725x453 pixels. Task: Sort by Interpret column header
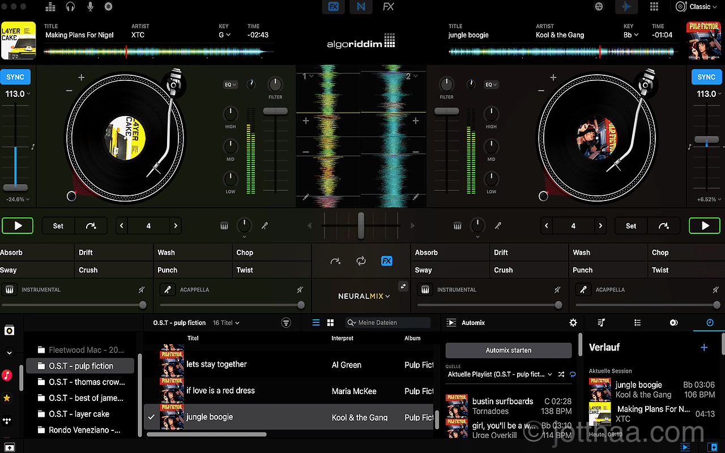(343, 338)
